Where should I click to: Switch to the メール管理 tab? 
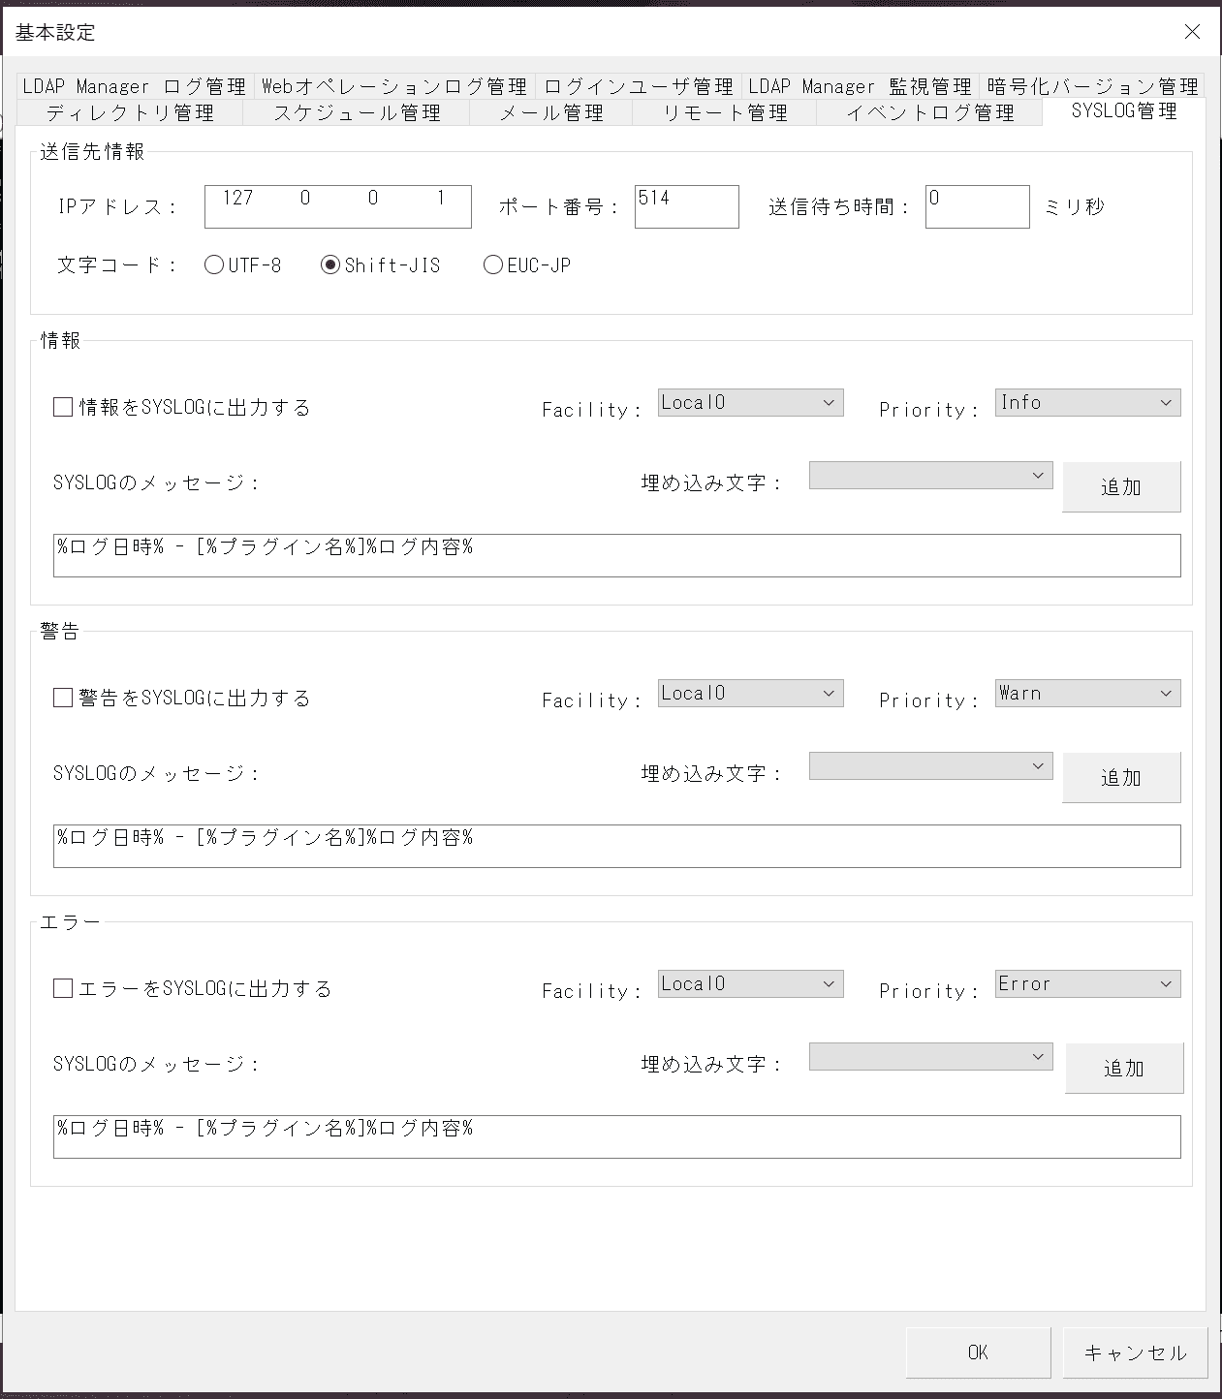pyautogui.click(x=550, y=111)
